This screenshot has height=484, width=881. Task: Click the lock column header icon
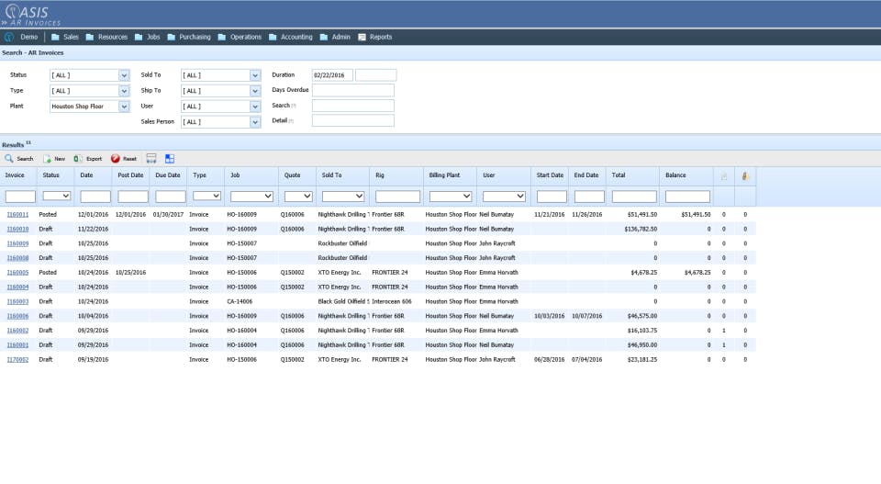coord(745,176)
